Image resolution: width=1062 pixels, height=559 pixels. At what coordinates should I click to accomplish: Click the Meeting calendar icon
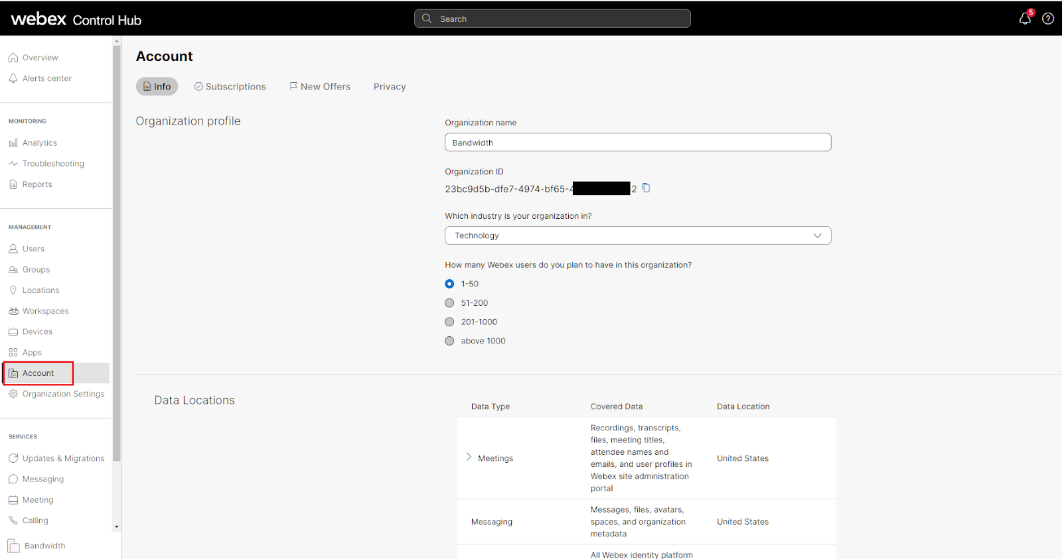pyautogui.click(x=13, y=500)
